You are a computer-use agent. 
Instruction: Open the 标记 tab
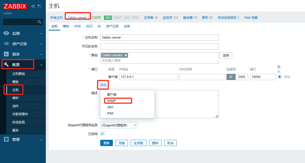89,26
